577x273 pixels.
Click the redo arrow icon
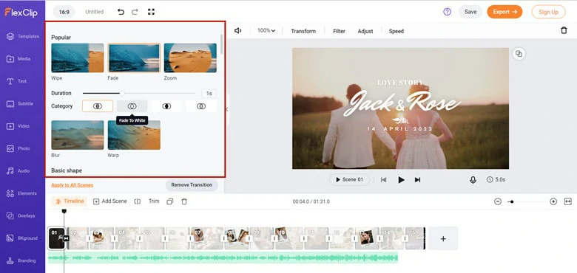point(135,12)
